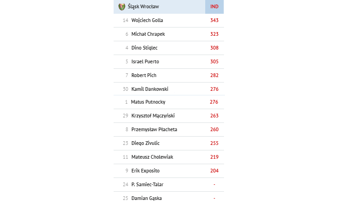Select player Wojciech Golla

tap(147, 20)
